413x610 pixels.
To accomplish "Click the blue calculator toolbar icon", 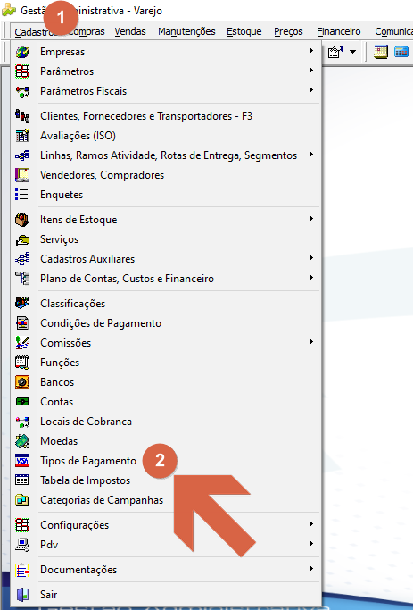I will (x=401, y=51).
